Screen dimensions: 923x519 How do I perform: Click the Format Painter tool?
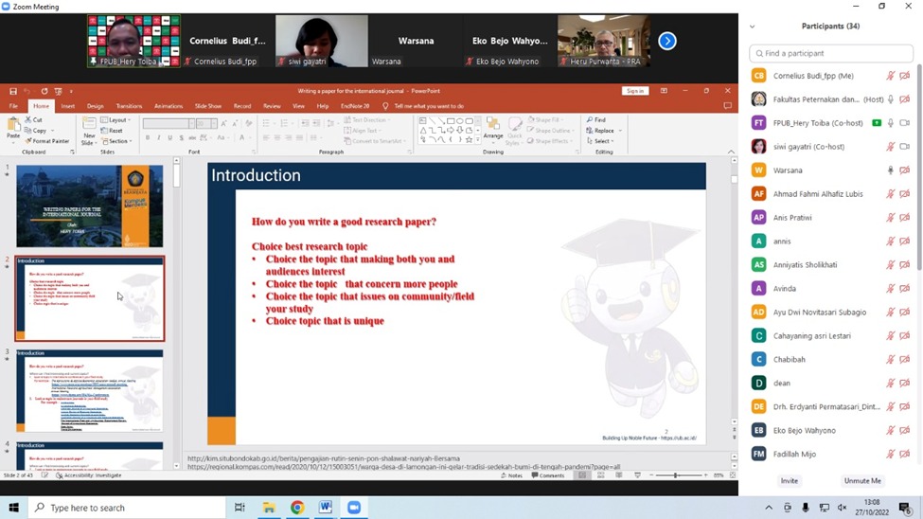coord(47,141)
